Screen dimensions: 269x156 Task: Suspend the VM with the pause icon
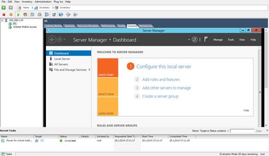pyautogui.click(x=11, y=15)
